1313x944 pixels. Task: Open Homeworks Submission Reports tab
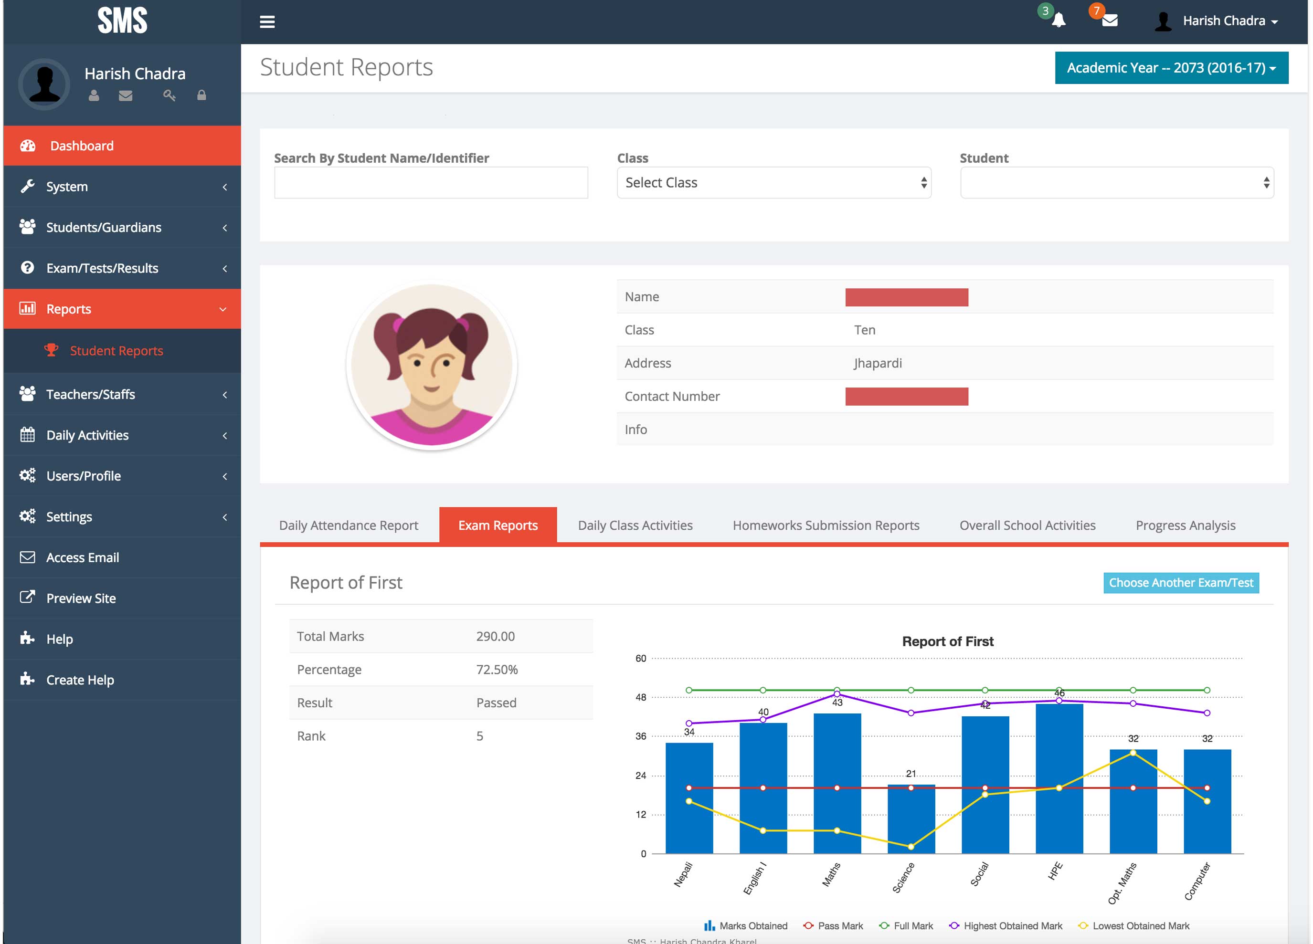click(x=826, y=525)
